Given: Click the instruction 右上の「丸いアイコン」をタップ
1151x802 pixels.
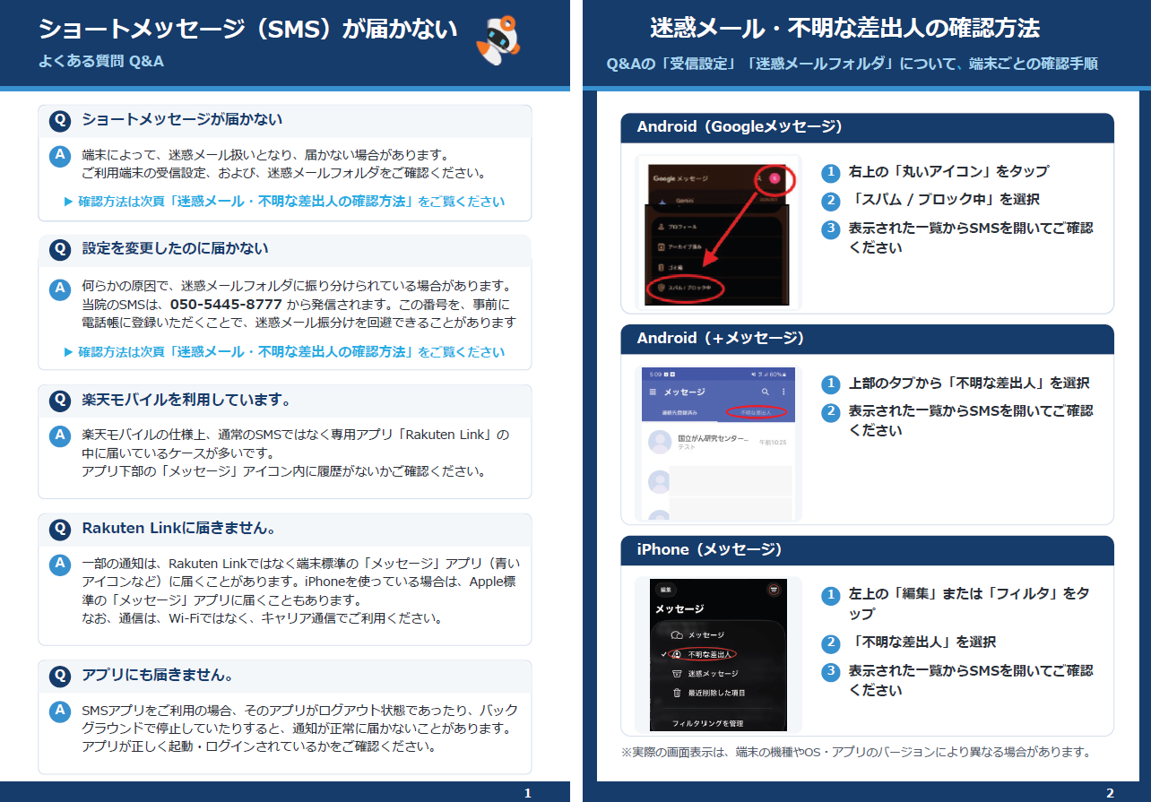Looking at the screenshot, I should coord(948,171).
